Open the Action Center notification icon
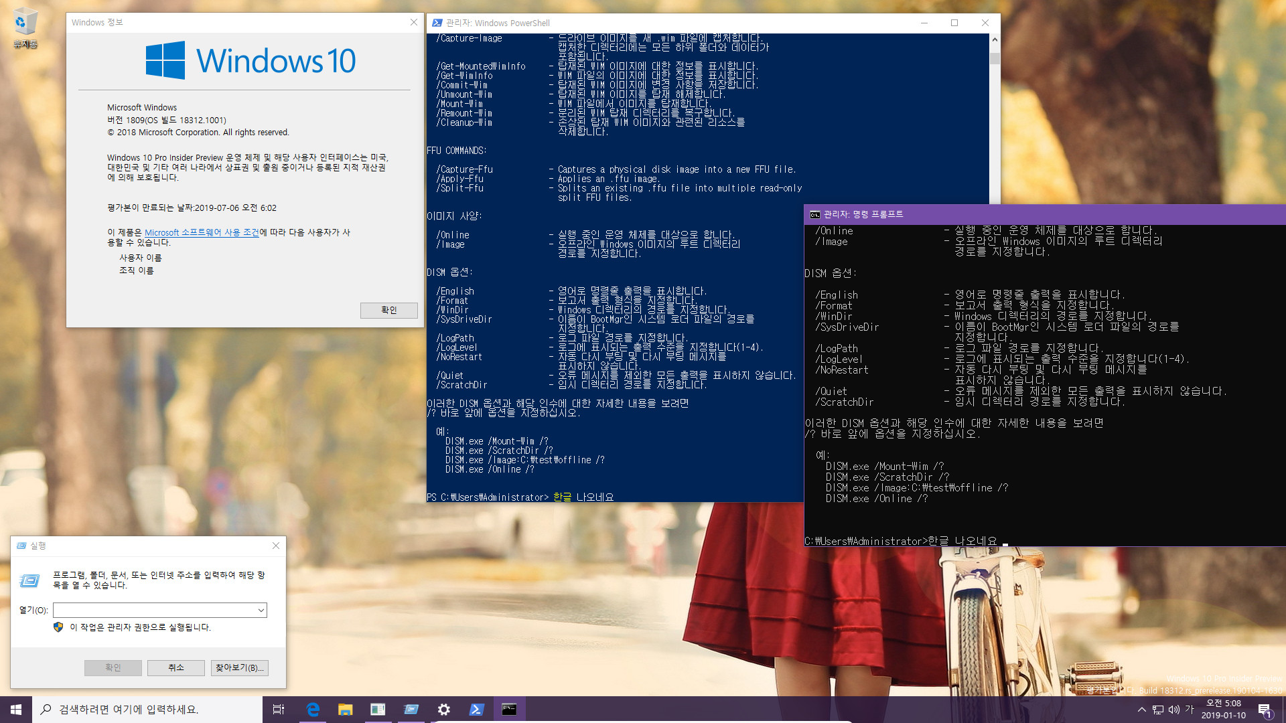 click(1265, 710)
